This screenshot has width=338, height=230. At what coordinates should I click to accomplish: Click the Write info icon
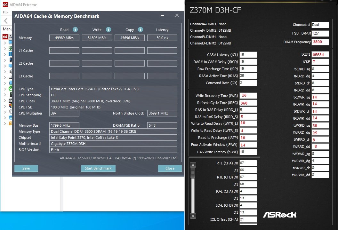109,29
